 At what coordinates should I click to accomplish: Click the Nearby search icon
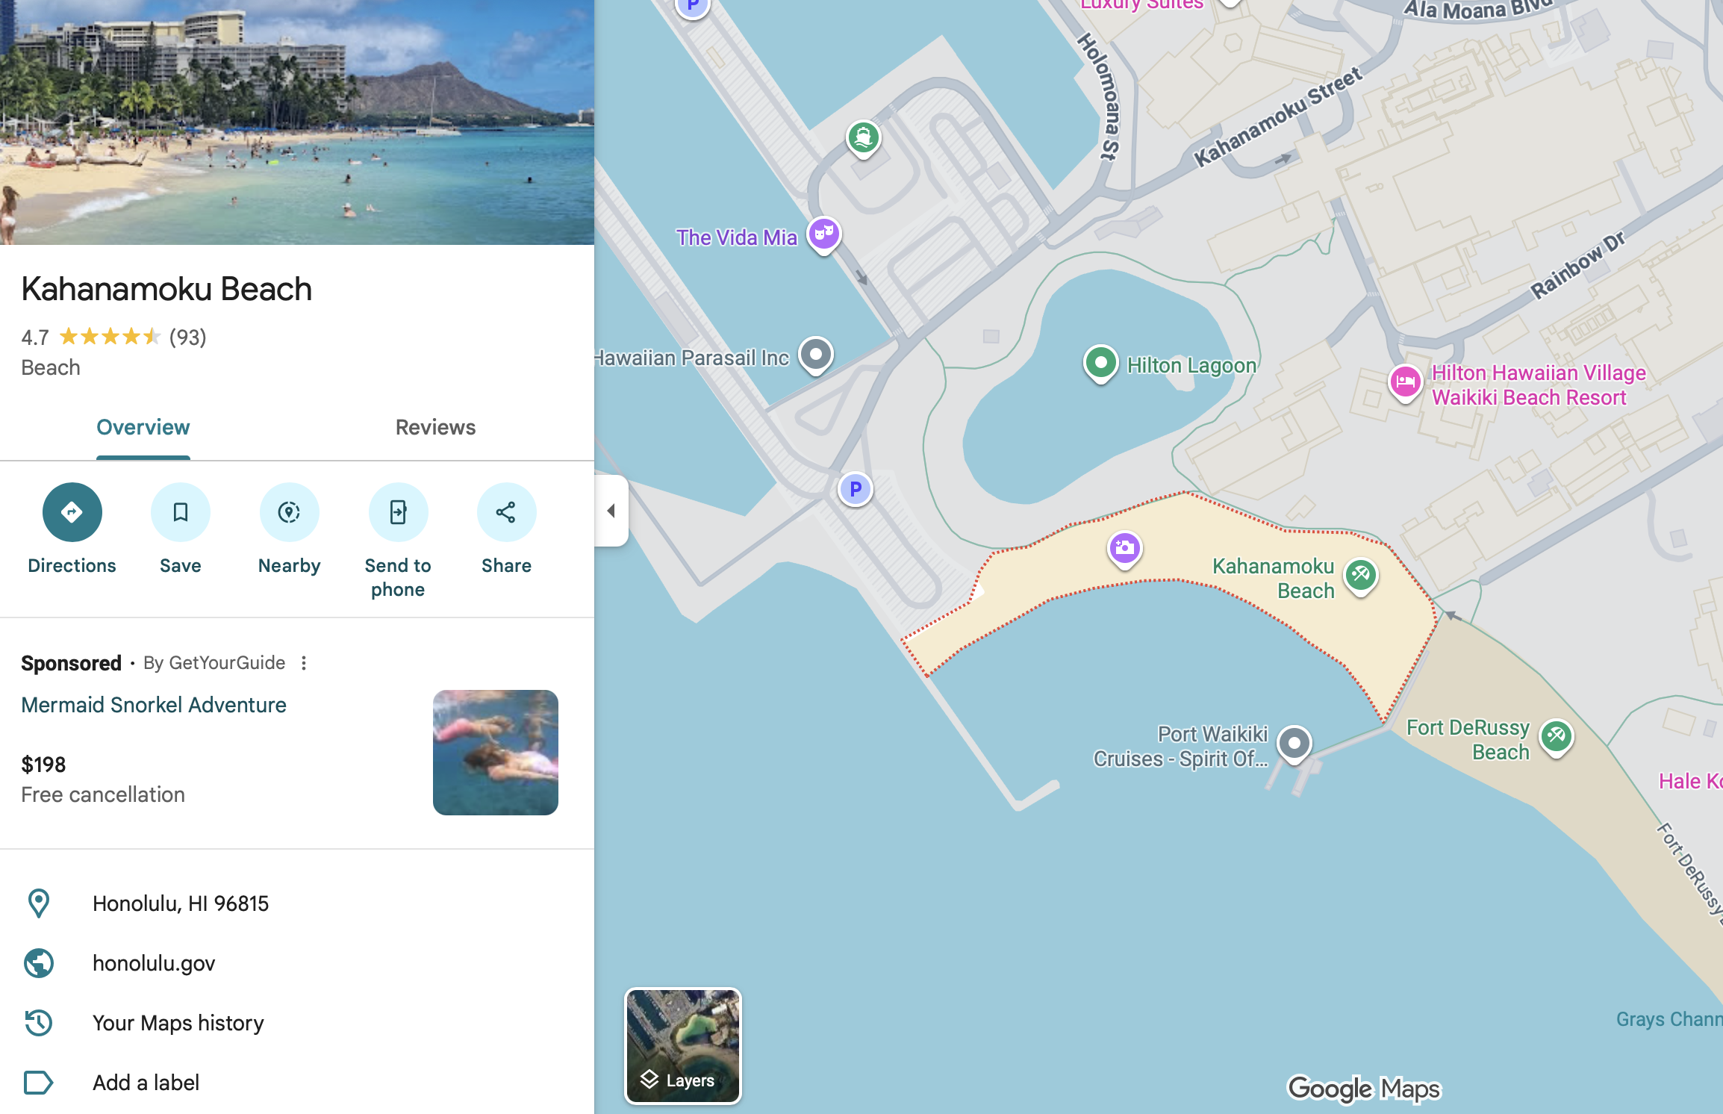289,512
